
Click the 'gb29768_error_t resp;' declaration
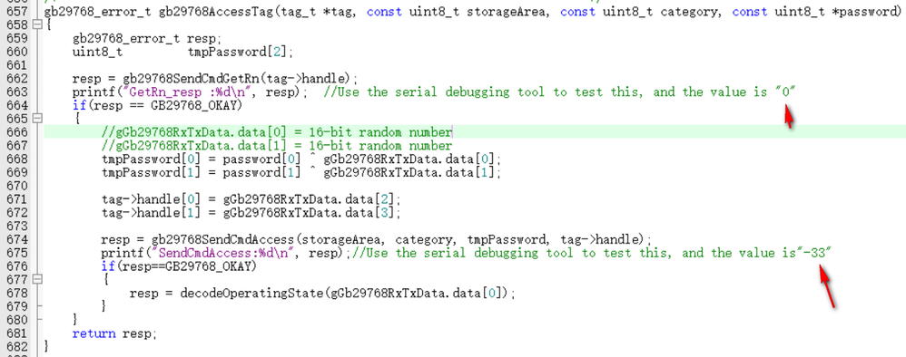tap(147, 39)
